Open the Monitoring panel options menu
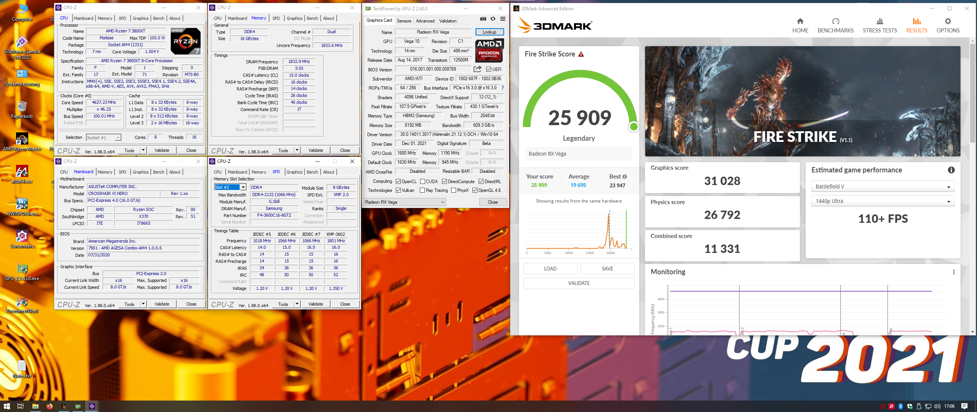This screenshot has height=412, width=977. (954, 272)
